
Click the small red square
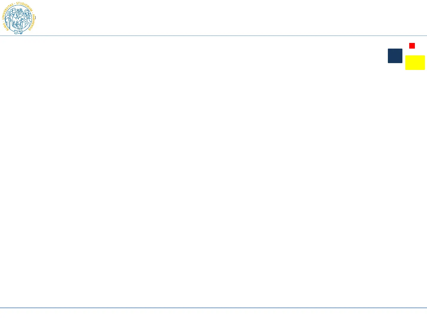pyautogui.click(x=412, y=46)
